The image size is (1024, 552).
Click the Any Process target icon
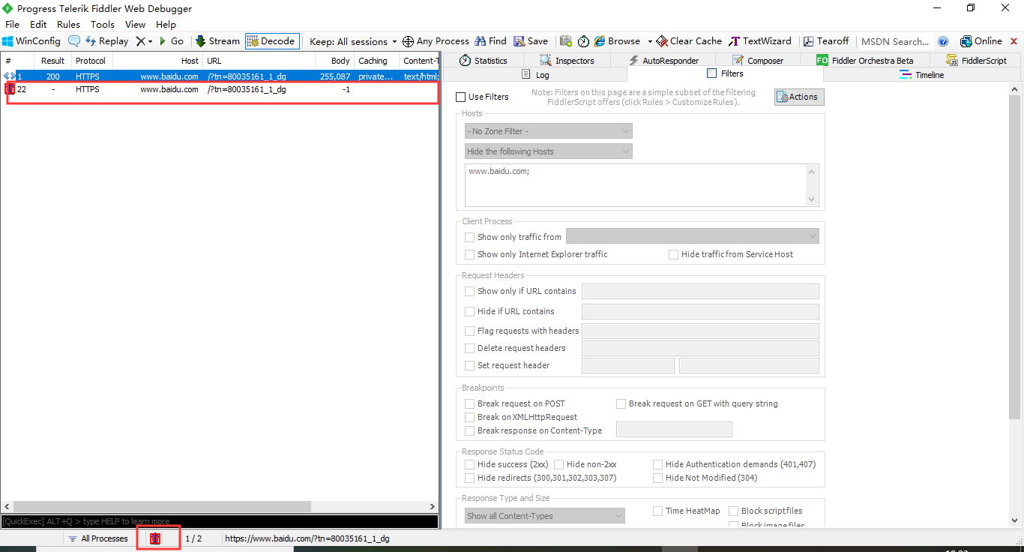[x=408, y=41]
